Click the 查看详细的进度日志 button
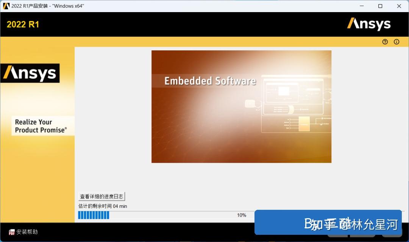409x242 pixels. [101, 196]
